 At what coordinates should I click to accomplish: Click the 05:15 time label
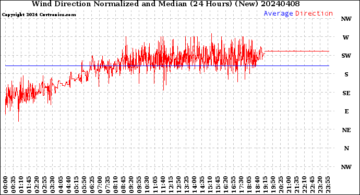tap(77, 185)
